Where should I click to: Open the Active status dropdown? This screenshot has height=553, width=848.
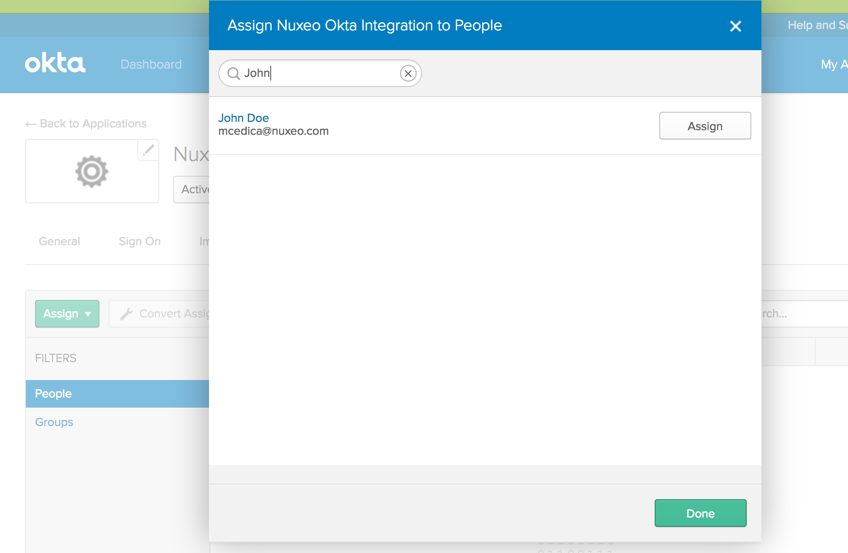tap(192, 189)
